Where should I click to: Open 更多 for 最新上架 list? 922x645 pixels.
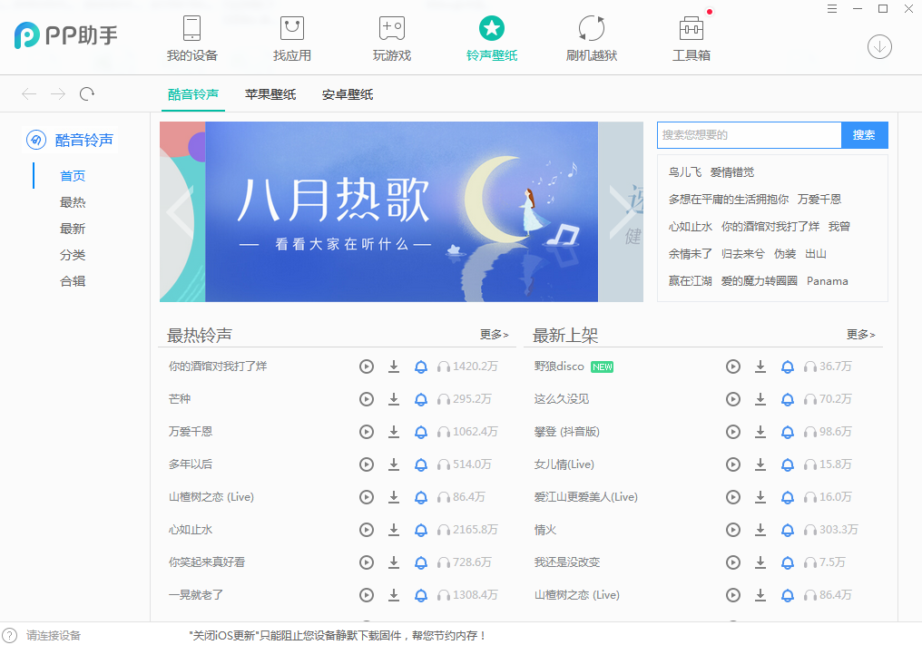pyautogui.click(x=860, y=334)
